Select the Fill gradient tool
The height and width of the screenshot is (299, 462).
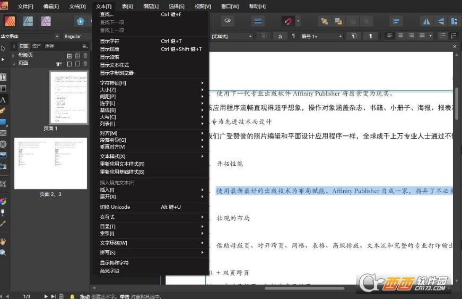tap(3, 202)
